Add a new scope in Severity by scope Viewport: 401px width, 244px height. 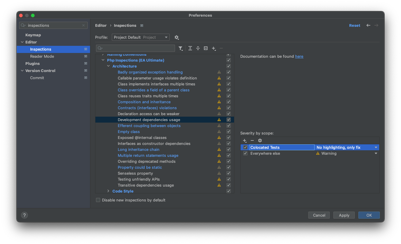(244, 140)
